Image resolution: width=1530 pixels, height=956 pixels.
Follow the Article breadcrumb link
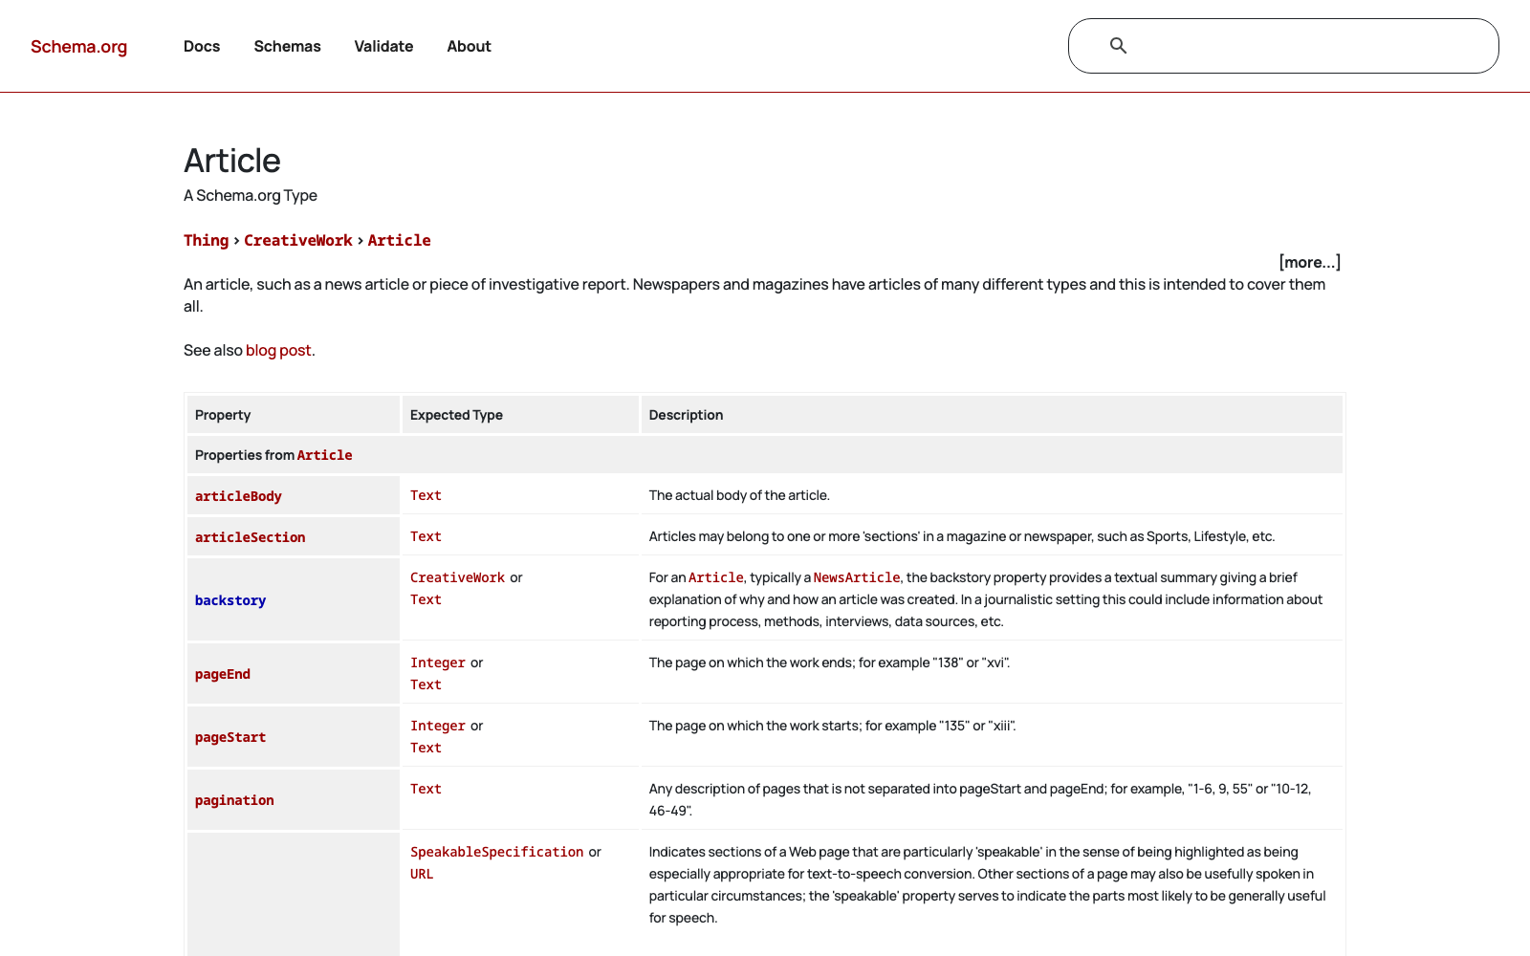click(x=399, y=240)
